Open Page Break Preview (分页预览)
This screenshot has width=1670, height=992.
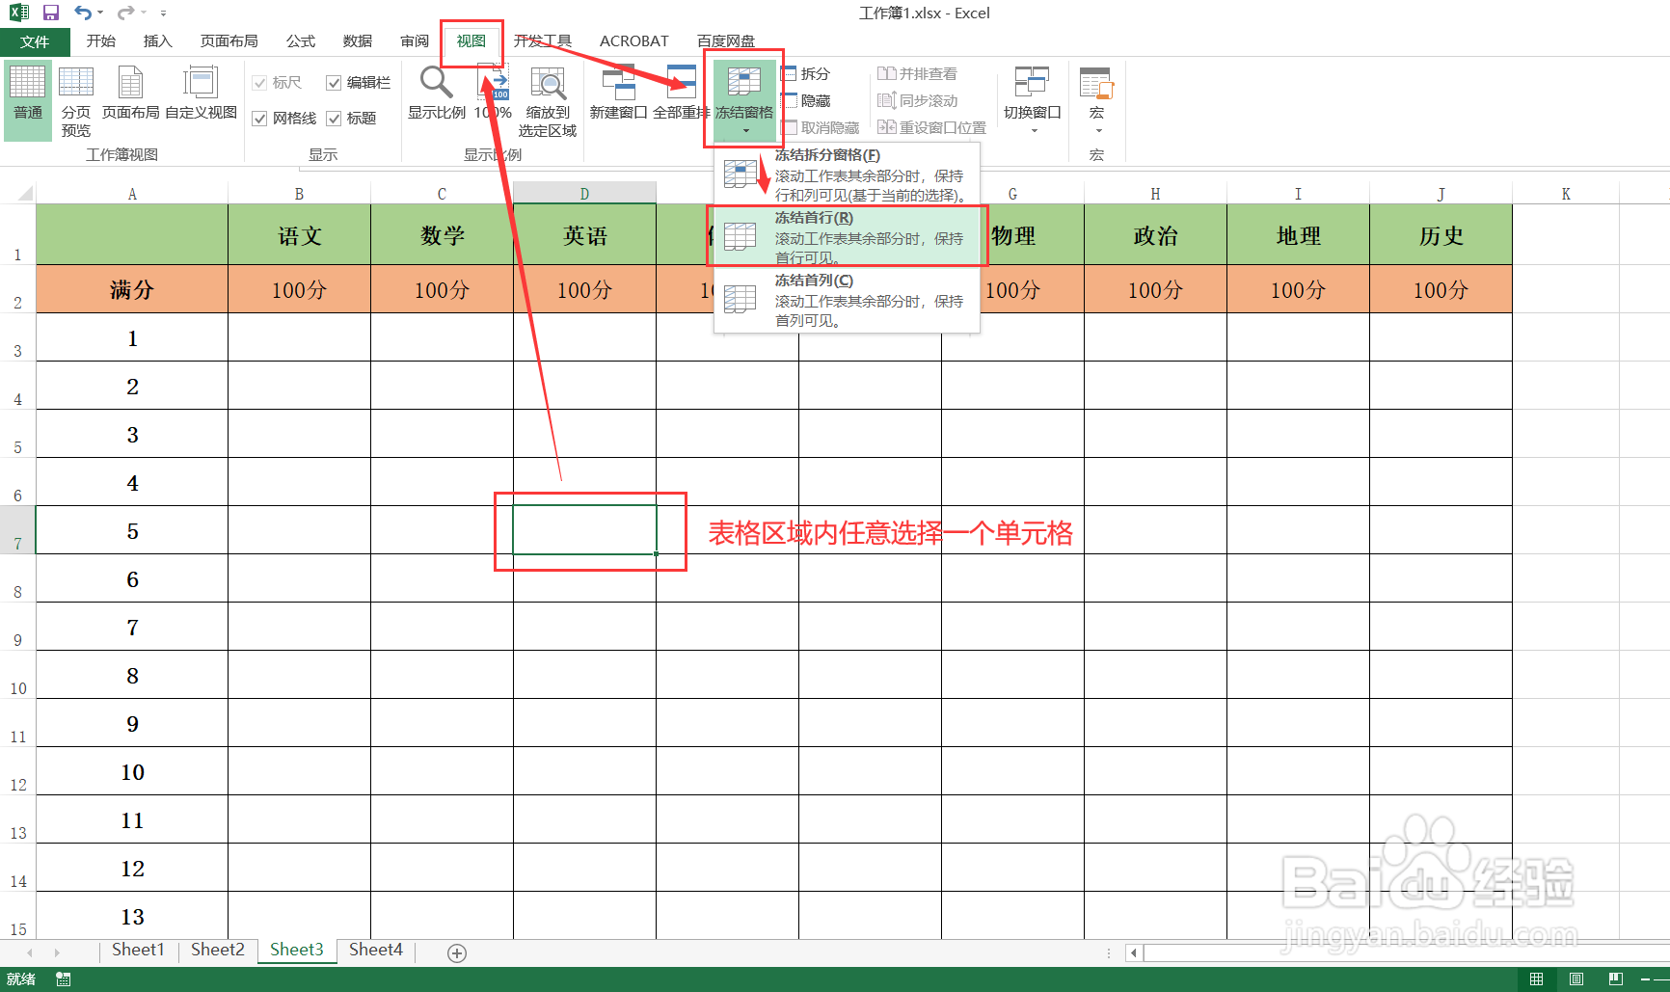pyautogui.click(x=76, y=101)
